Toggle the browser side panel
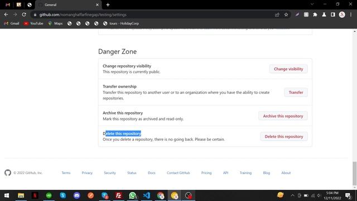Viewport: 357px width, 201px height. point(333,15)
